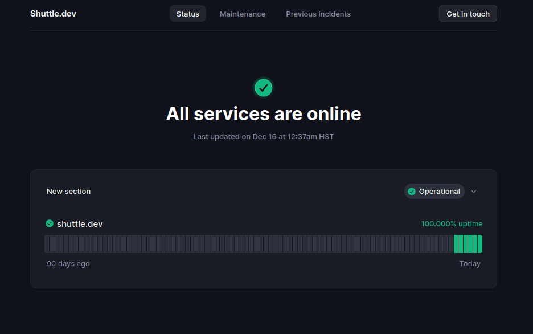Click the check icon inside the Operational badge
This screenshot has width=533, height=334.
tap(412, 192)
